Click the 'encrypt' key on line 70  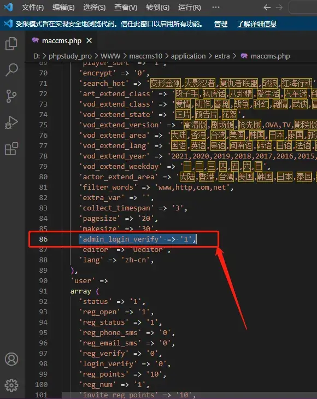pos(97,73)
